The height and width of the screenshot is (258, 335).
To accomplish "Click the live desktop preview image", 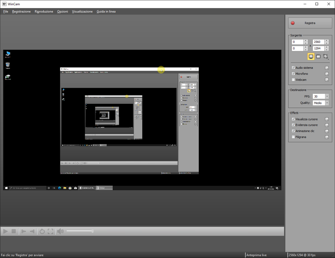I will point(142,120).
